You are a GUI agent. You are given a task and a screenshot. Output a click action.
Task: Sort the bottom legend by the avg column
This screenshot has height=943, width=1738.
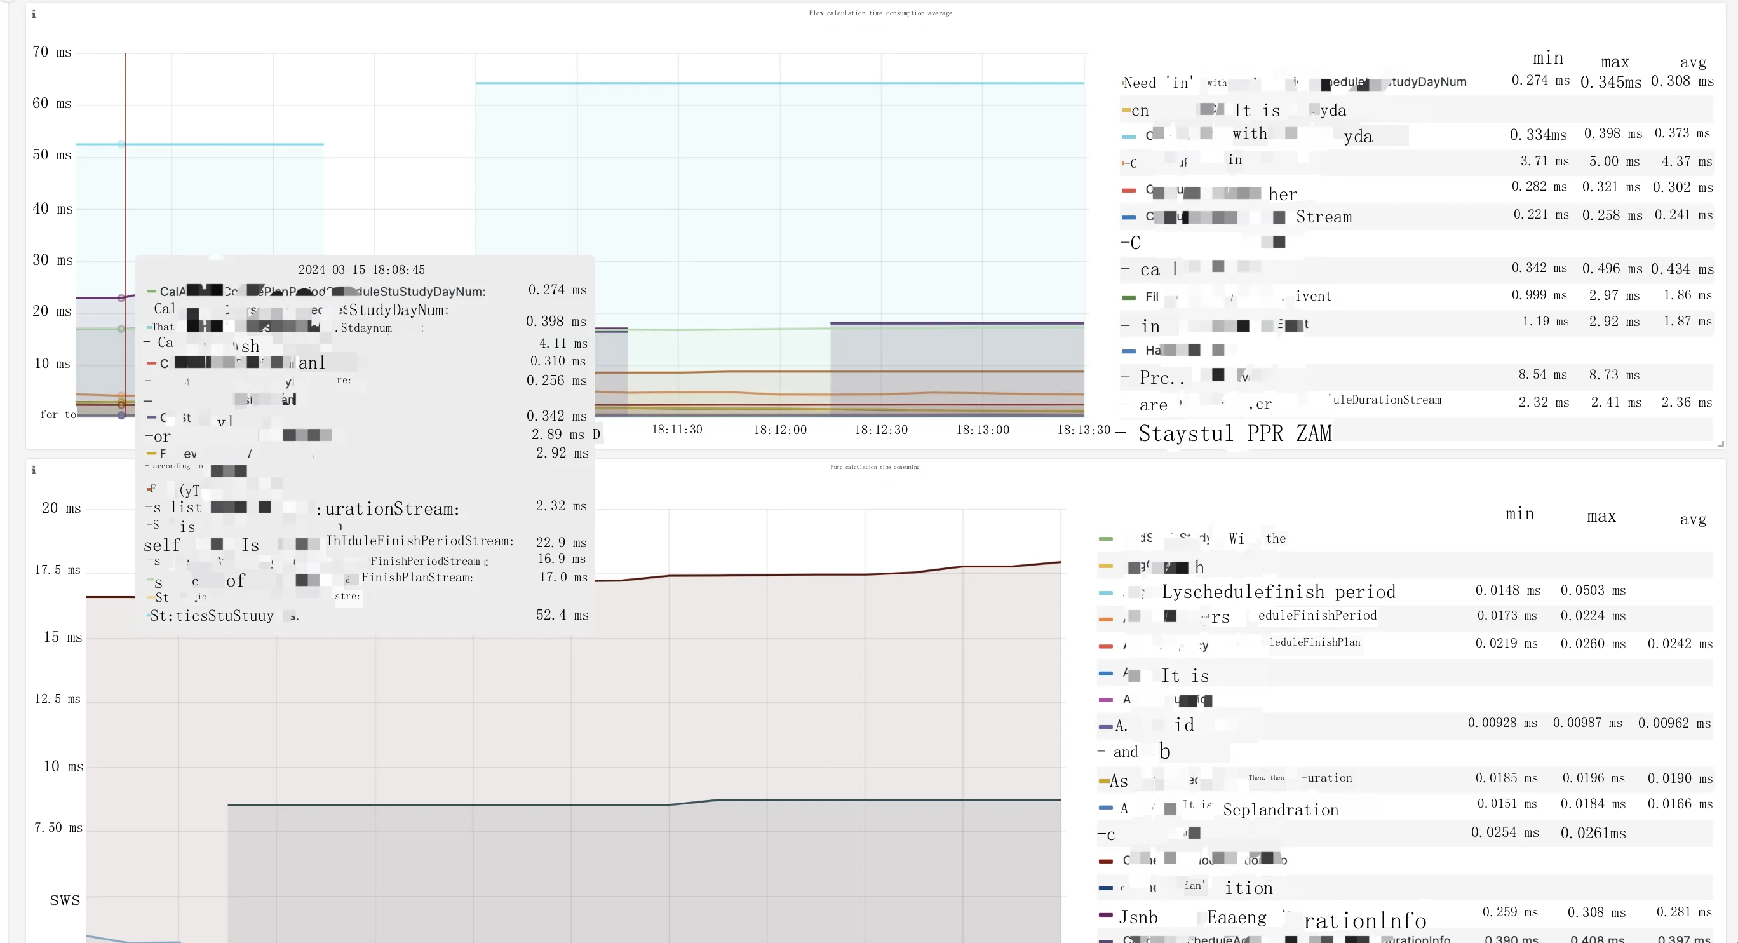1693,520
